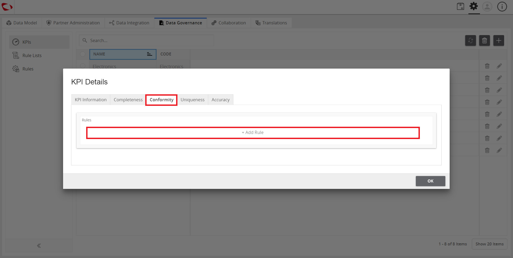Open KPIs in the sidebar
Image resolution: width=513 pixels, height=258 pixels.
coord(39,42)
